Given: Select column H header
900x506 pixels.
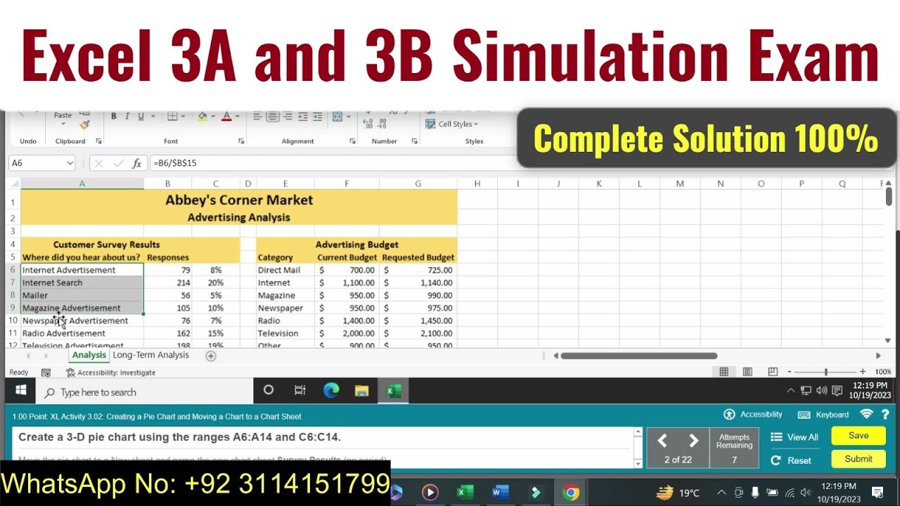Looking at the screenshot, I should pos(477,183).
